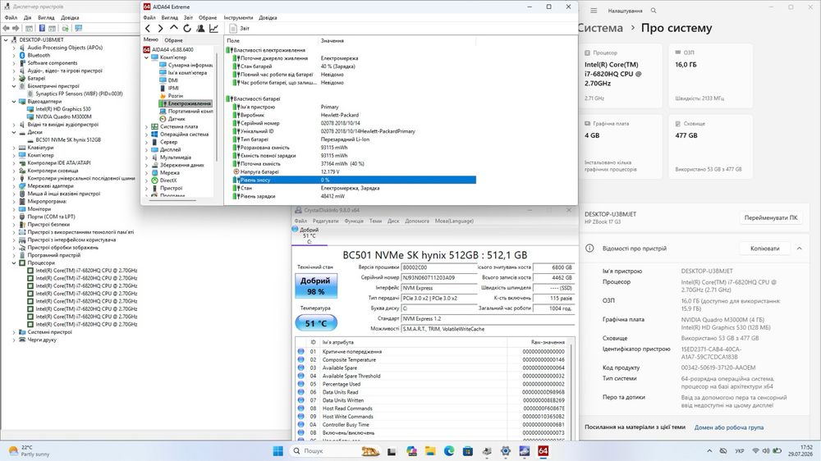Open Microsoft Edge from taskbar
The height and width of the screenshot is (461, 821).
[x=449, y=451]
